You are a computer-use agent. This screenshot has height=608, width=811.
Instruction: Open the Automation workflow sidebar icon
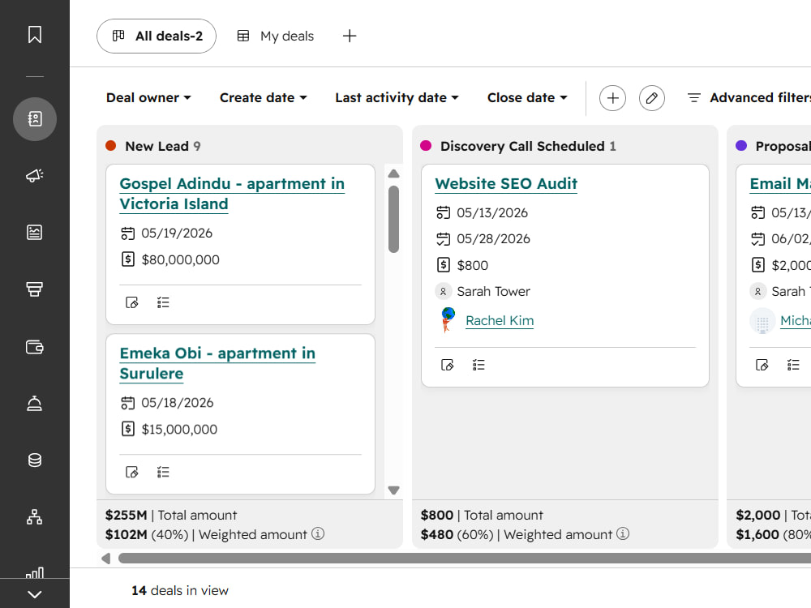click(x=35, y=517)
